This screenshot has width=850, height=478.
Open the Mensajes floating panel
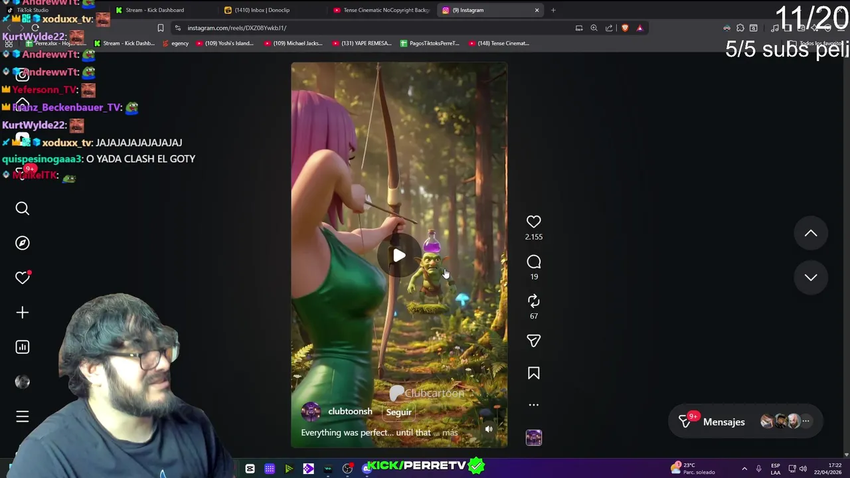[x=745, y=422]
